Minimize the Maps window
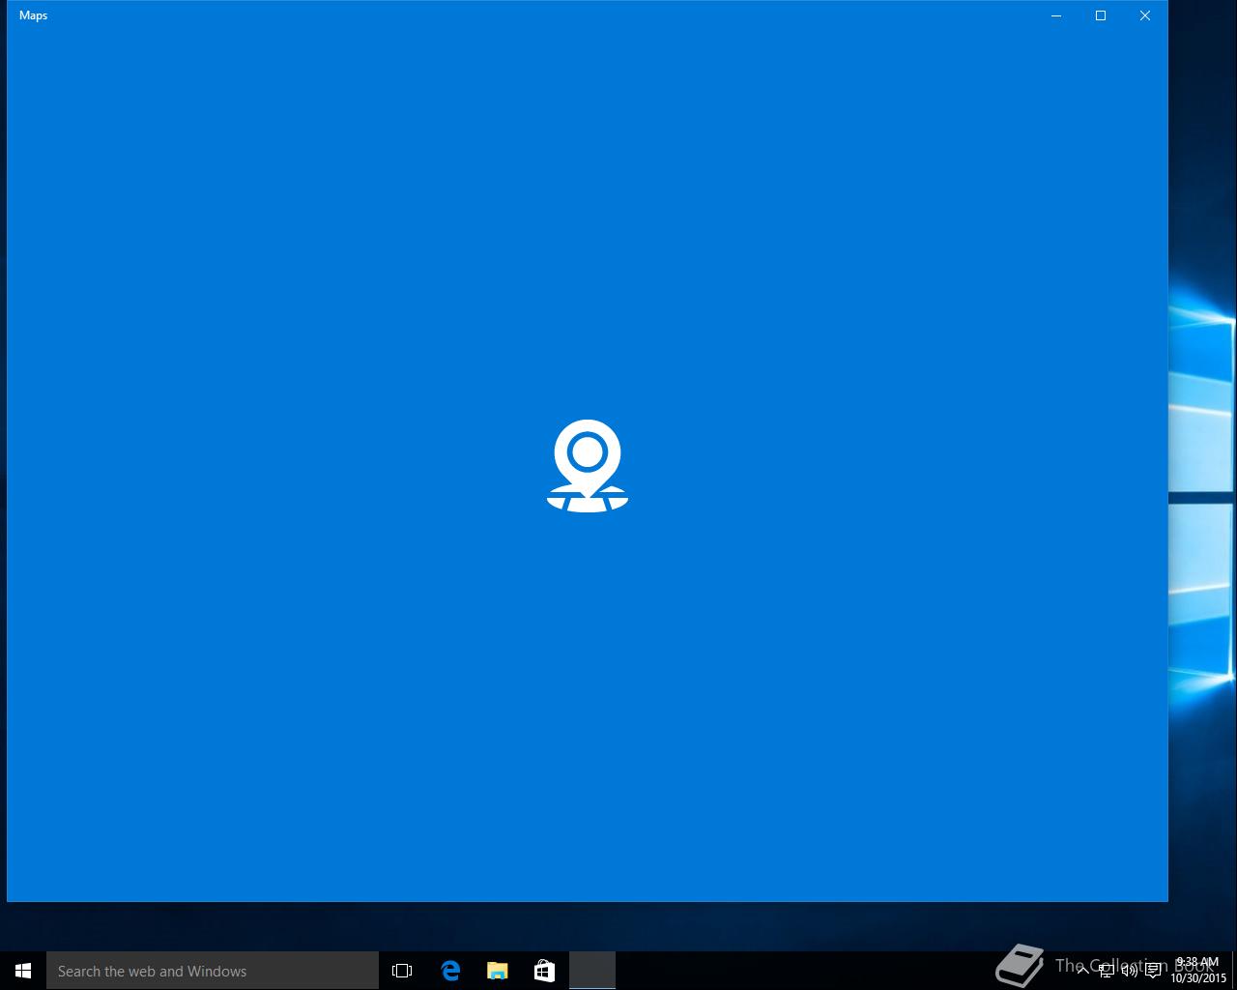 click(x=1056, y=15)
